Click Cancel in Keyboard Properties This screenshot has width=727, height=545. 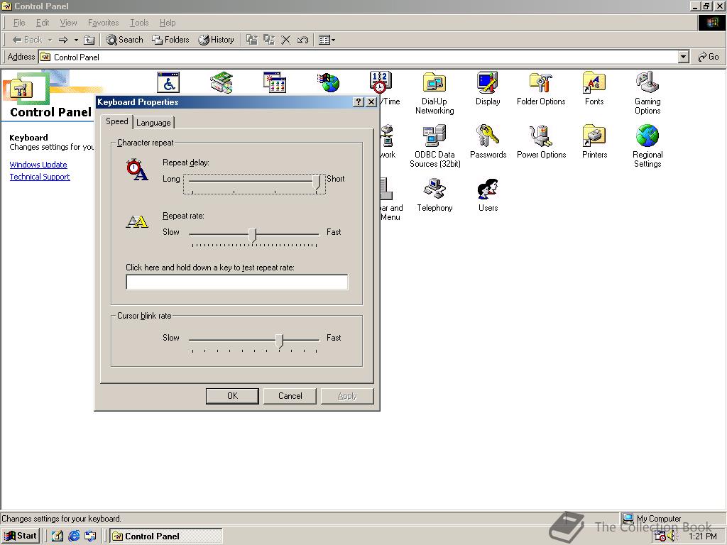click(290, 396)
